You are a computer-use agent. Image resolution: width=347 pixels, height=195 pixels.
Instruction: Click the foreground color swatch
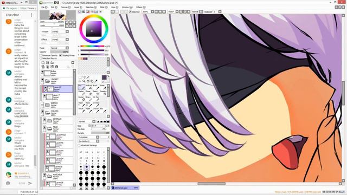pyautogui.click(x=104, y=77)
